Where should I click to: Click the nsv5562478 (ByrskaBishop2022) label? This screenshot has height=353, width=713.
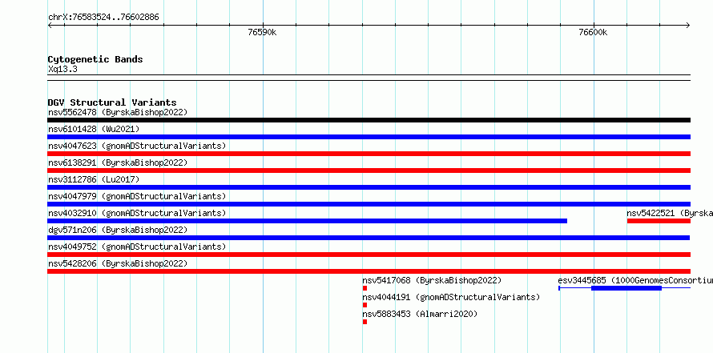click(118, 112)
